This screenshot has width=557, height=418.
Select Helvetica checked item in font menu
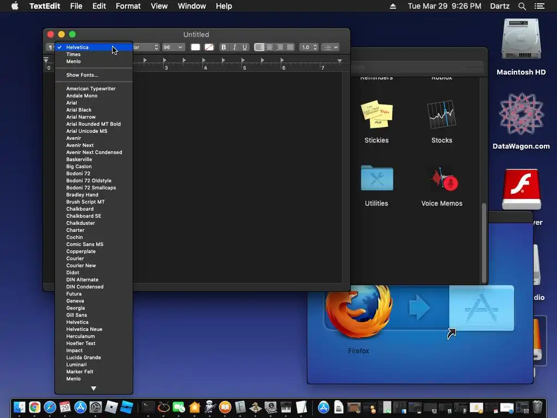click(x=94, y=47)
